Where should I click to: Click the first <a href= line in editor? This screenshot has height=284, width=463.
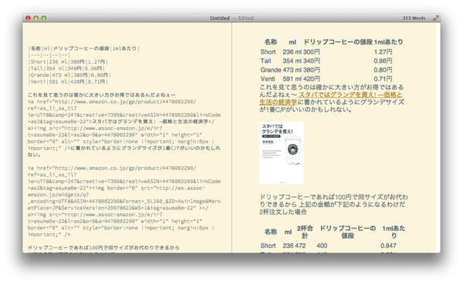[112, 102]
